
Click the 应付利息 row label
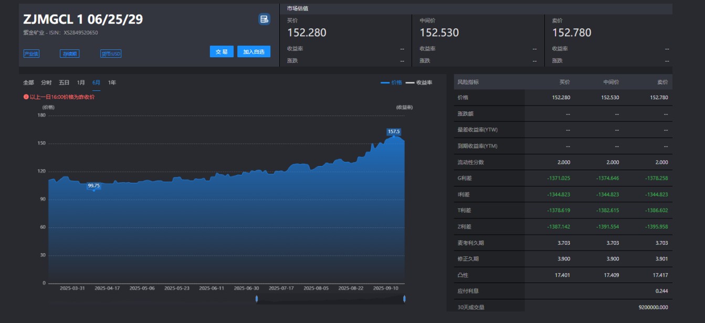[468, 291]
